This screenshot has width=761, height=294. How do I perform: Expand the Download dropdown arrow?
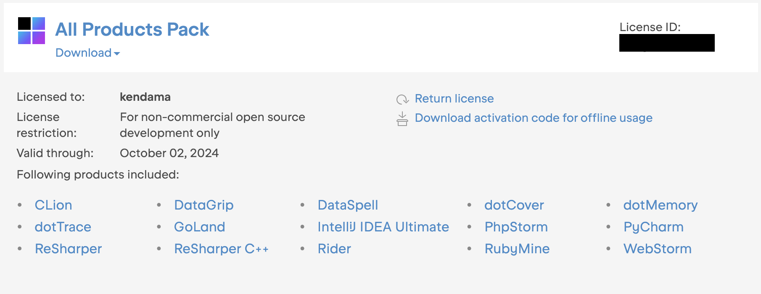tap(117, 53)
